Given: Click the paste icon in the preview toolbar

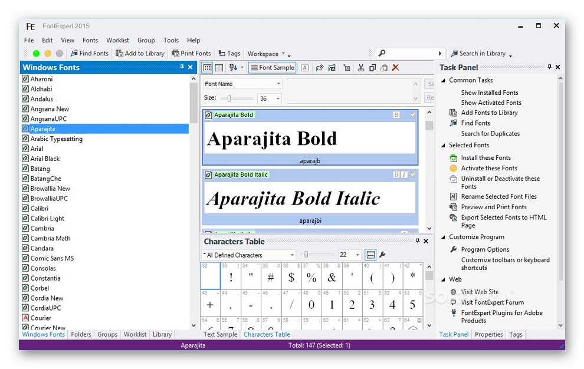Looking at the screenshot, I should (384, 68).
